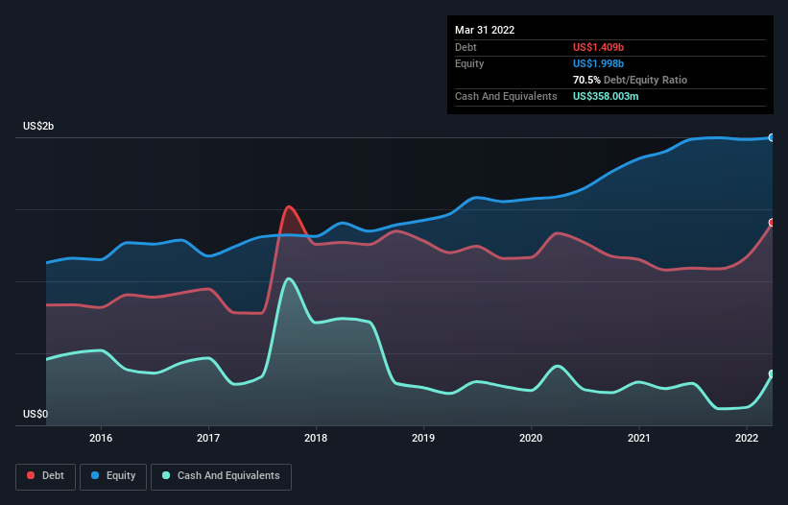Toggle the Equity series legend button

point(113,476)
